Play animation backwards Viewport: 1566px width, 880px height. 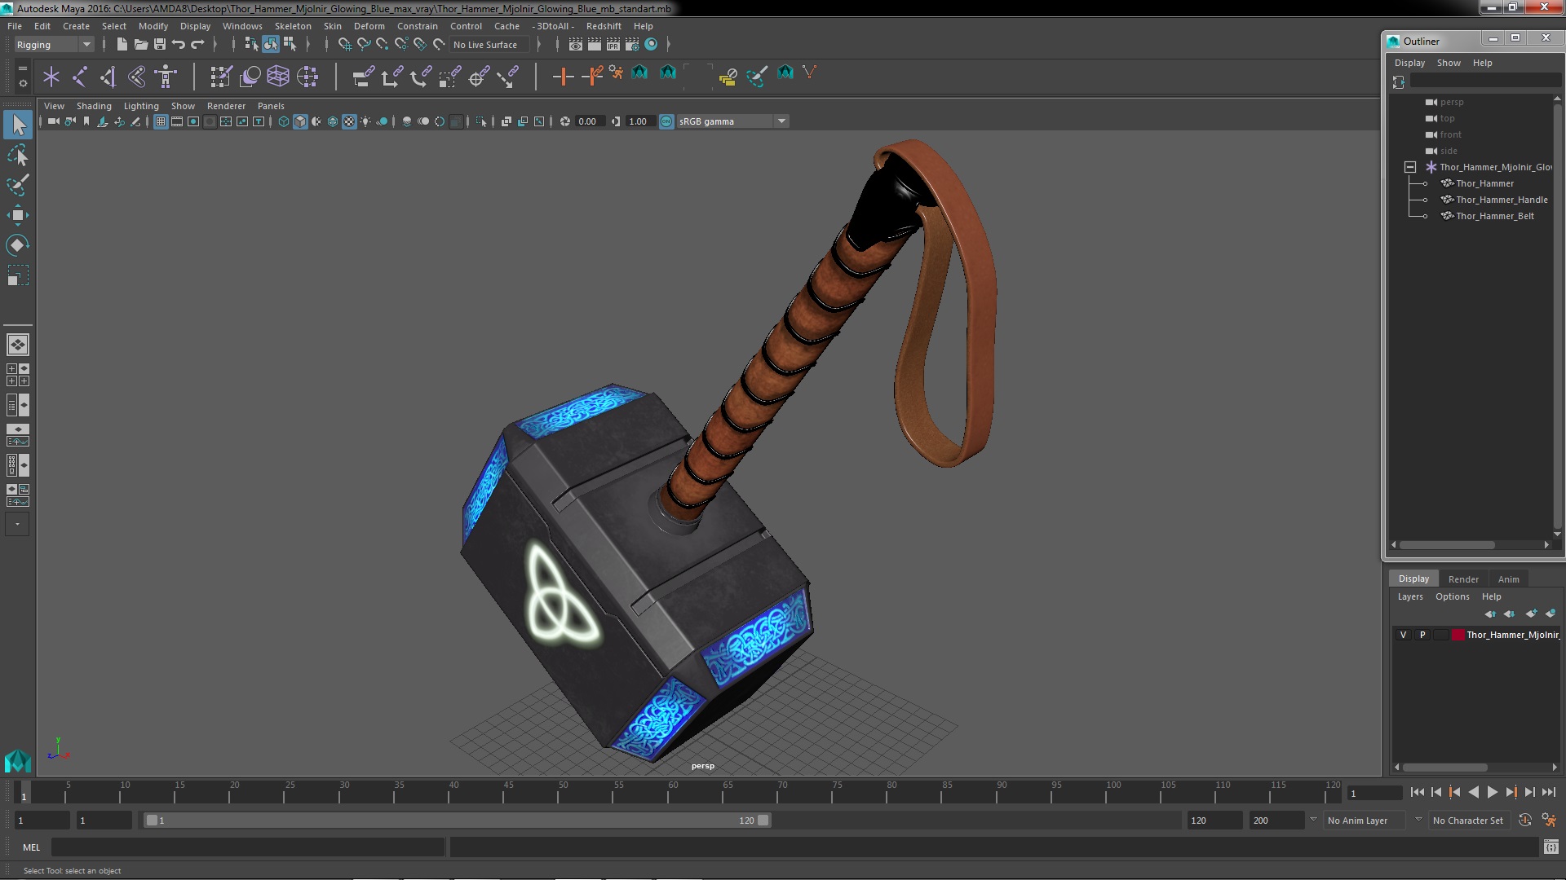pyautogui.click(x=1473, y=792)
